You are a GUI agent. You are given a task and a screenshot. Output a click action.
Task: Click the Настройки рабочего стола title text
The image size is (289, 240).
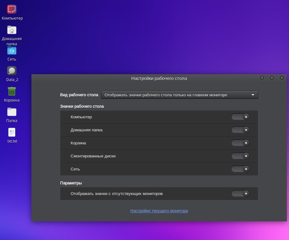pyautogui.click(x=159, y=78)
